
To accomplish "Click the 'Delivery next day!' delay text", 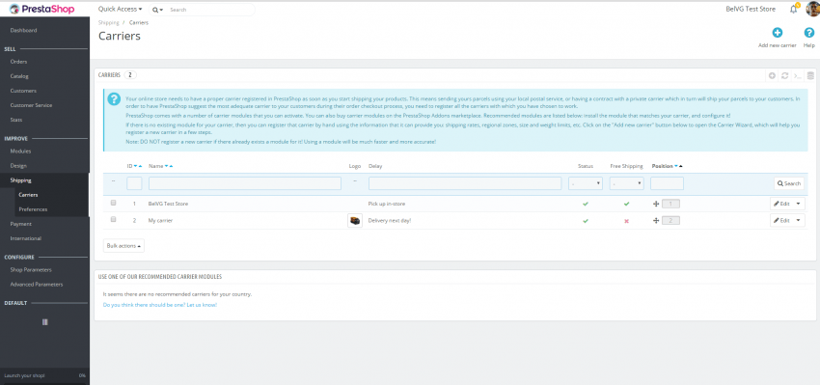I will [x=390, y=221].
